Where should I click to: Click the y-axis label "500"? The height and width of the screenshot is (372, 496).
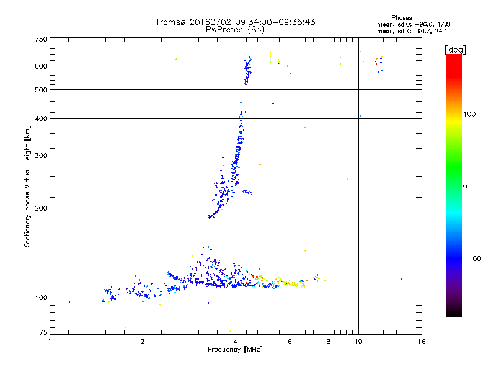click(x=41, y=90)
